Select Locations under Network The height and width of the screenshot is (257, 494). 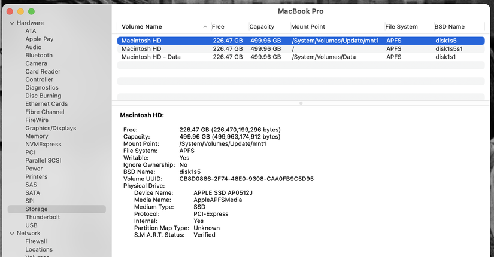pyautogui.click(x=39, y=249)
